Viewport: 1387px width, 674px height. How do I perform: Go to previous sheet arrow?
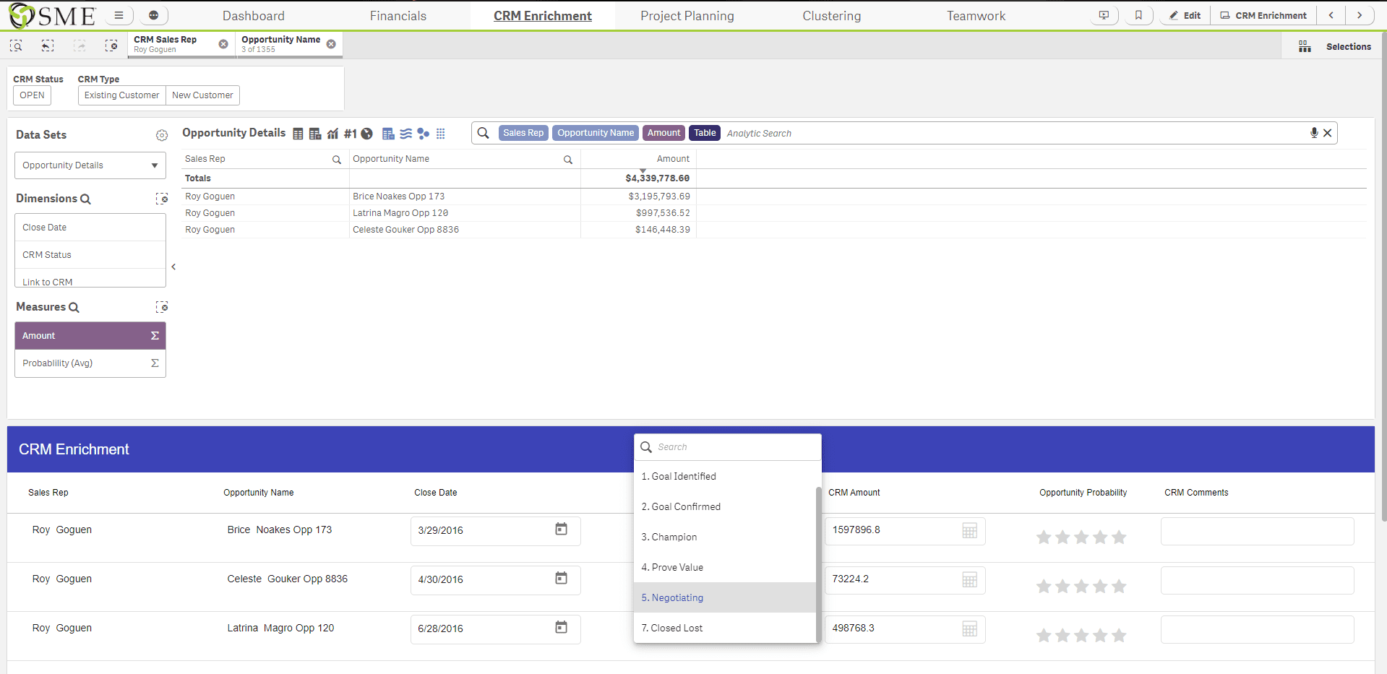point(1331,15)
